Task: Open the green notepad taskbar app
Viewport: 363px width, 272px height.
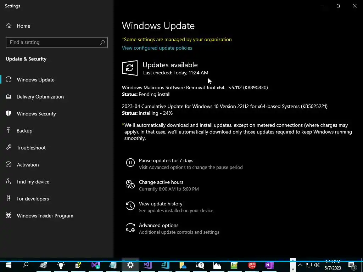Action: coord(234,265)
